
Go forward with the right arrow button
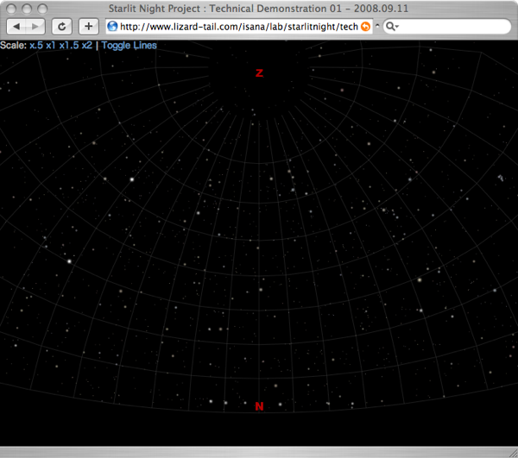pyautogui.click(x=35, y=27)
